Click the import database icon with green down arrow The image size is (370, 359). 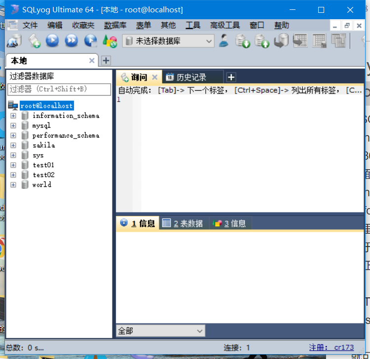click(243, 41)
